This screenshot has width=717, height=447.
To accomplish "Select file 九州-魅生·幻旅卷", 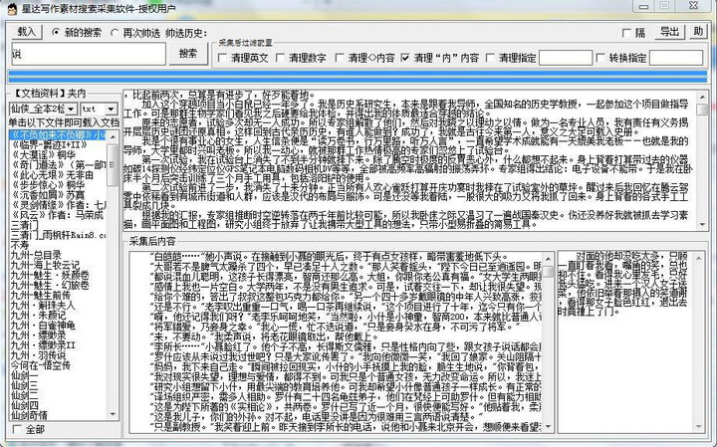I will tap(58, 285).
